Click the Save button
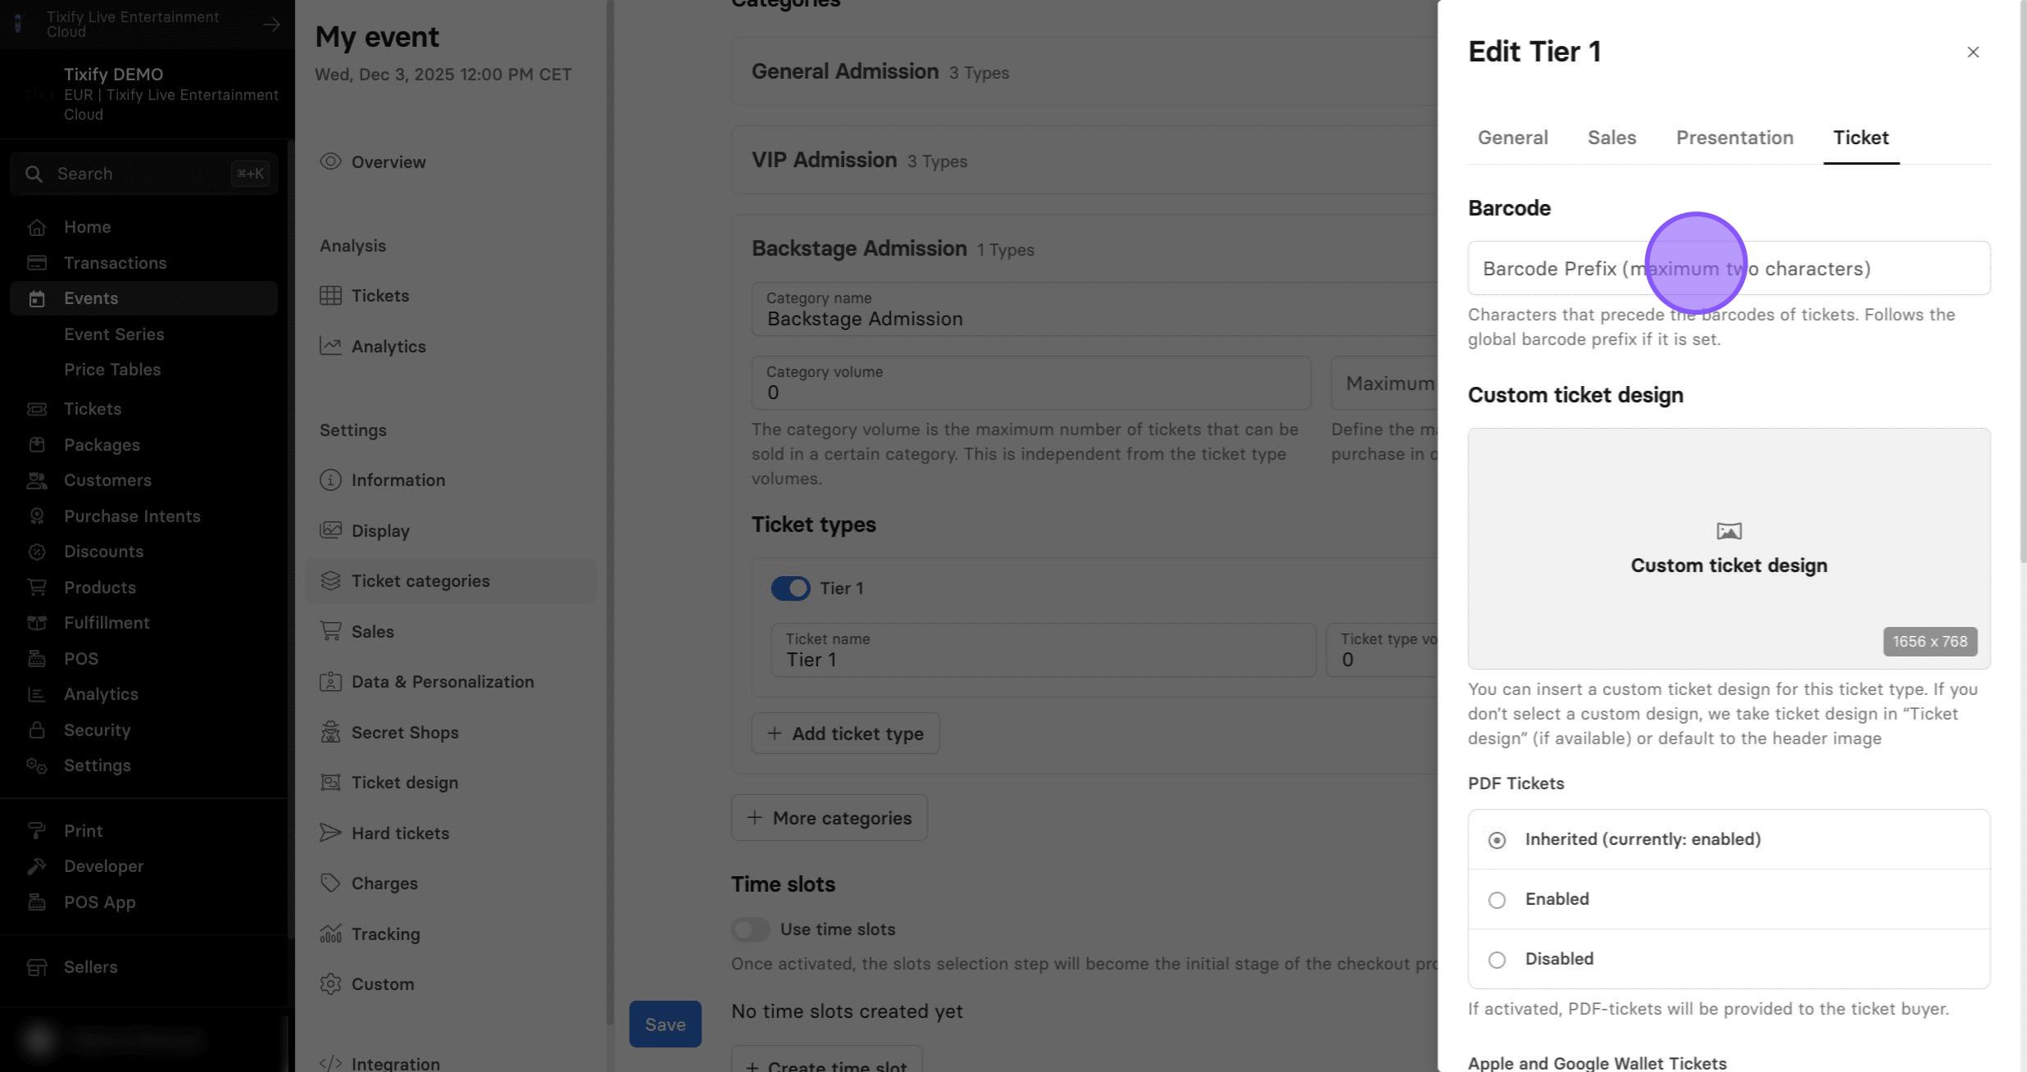2027x1072 pixels. pyautogui.click(x=665, y=1024)
